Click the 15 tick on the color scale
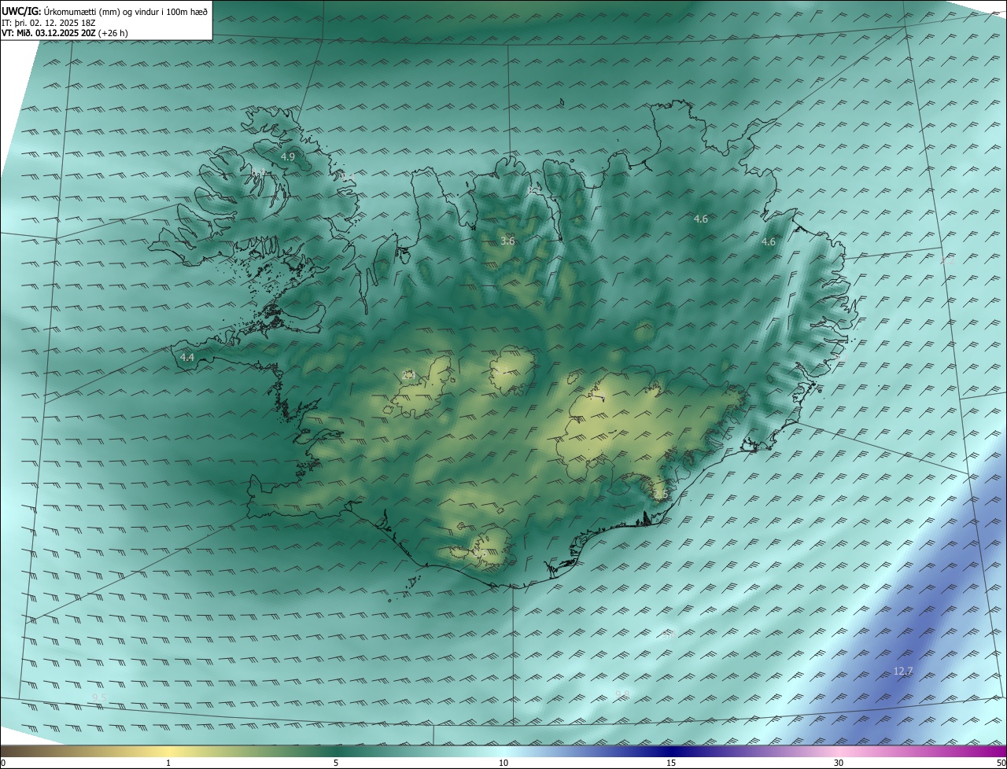The width and height of the screenshot is (1007, 769). coord(671,763)
